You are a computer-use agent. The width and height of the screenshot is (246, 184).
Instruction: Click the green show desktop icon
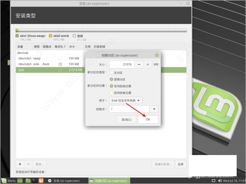(x=20, y=181)
